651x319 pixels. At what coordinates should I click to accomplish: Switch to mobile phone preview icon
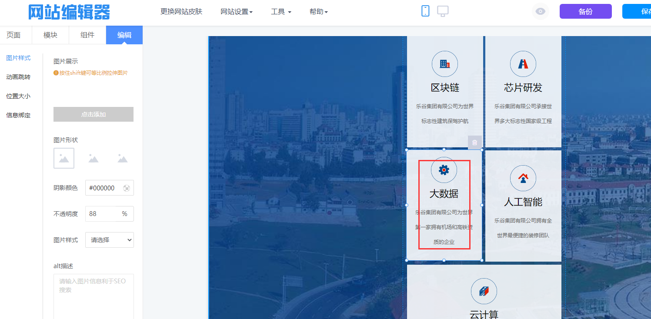425,11
